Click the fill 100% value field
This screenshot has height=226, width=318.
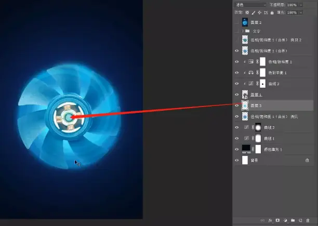[x=292, y=12]
